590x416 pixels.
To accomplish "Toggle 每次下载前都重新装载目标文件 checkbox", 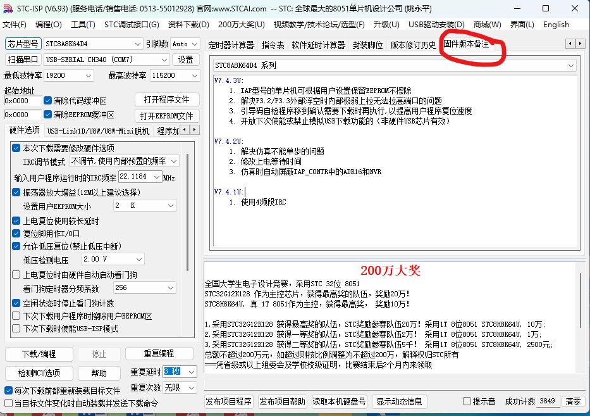I will click(8, 391).
